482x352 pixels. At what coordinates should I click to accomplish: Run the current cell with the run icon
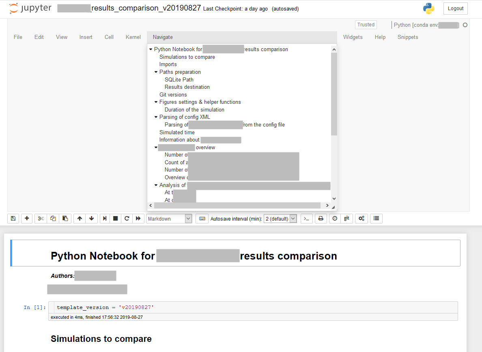(x=104, y=218)
